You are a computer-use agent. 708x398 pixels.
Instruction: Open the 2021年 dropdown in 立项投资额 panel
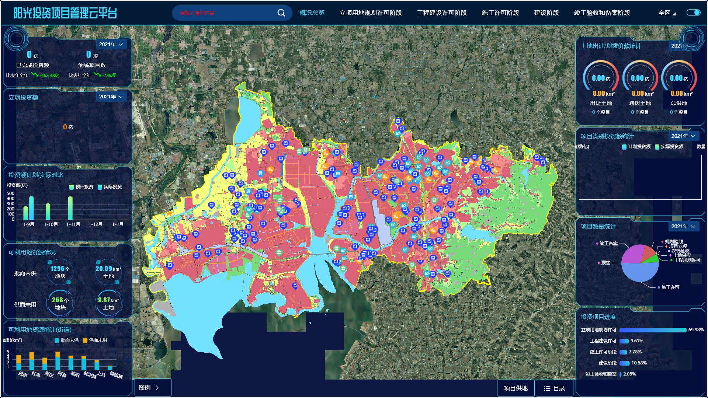click(111, 97)
